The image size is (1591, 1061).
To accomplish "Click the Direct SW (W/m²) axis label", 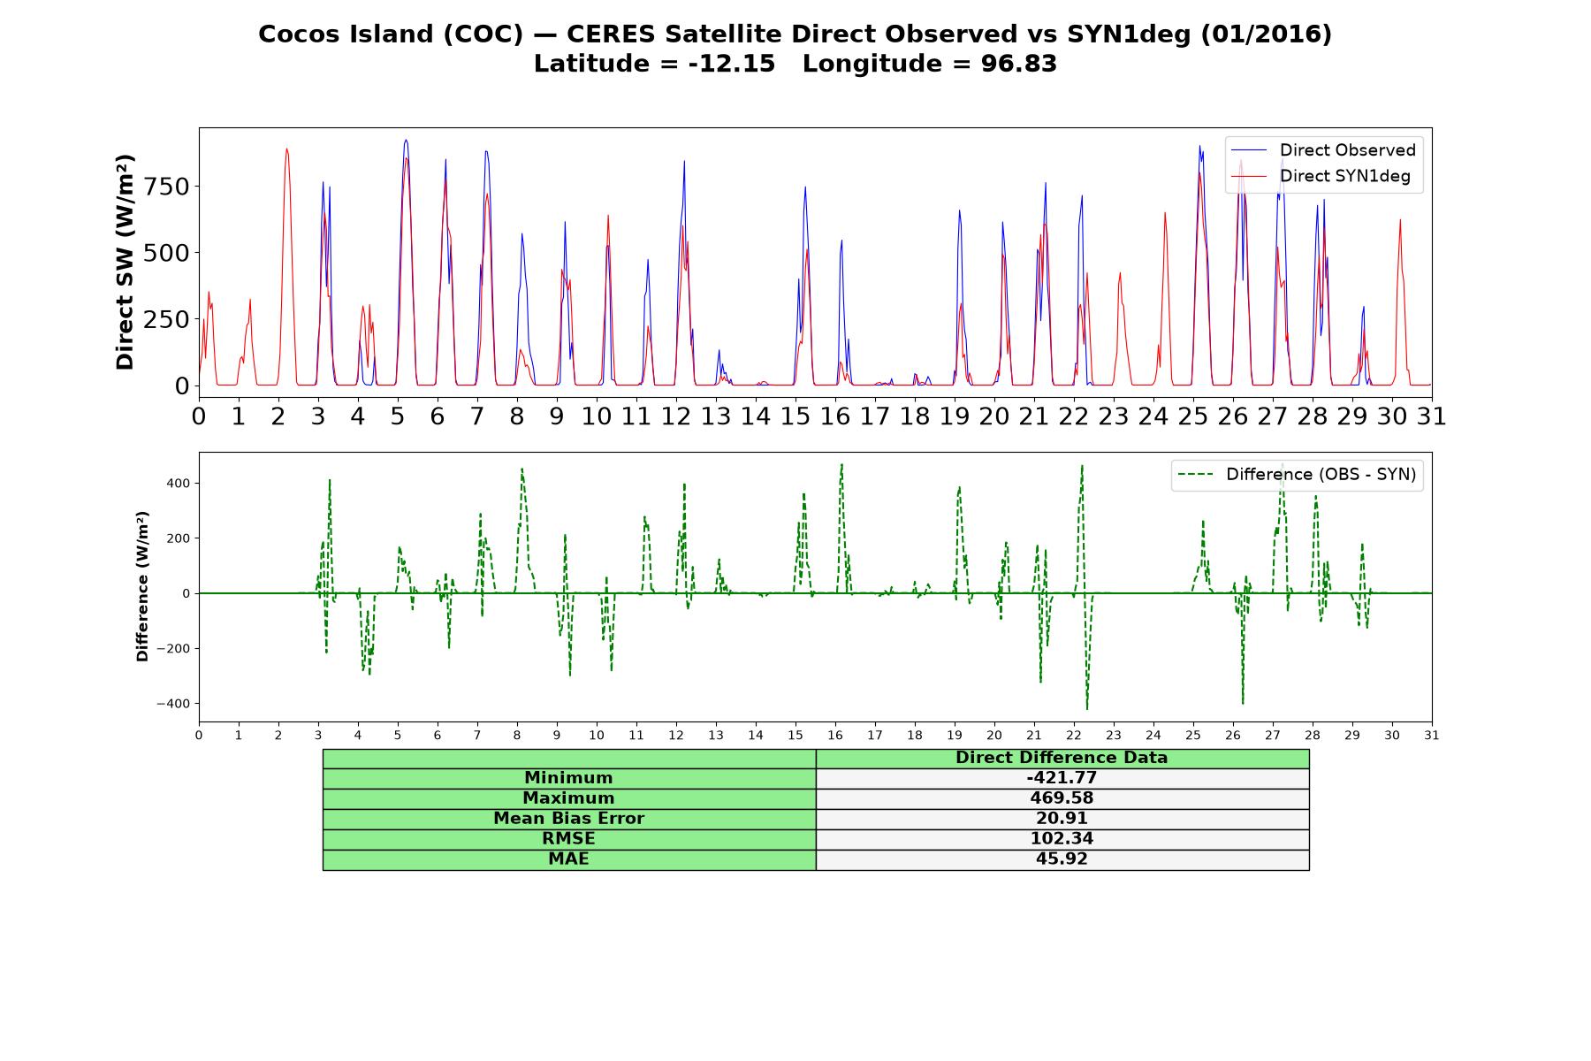I will [126, 262].
